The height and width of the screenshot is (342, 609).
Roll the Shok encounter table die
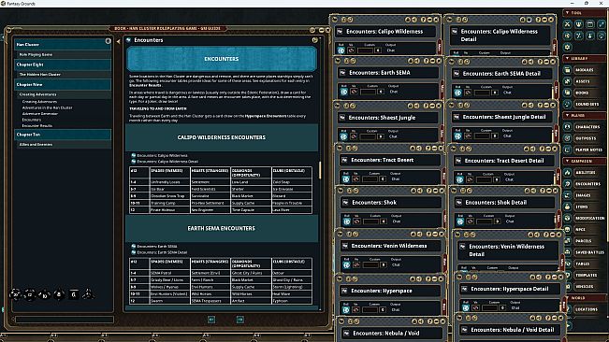[346, 221]
